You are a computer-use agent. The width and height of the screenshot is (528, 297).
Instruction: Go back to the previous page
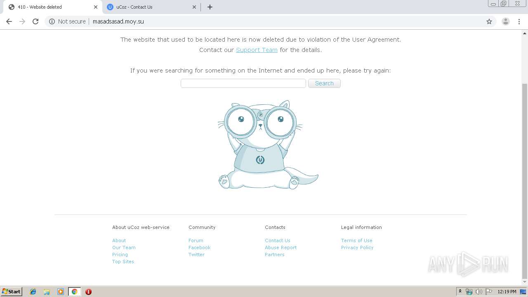pyautogui.click(x=9, y=21)
